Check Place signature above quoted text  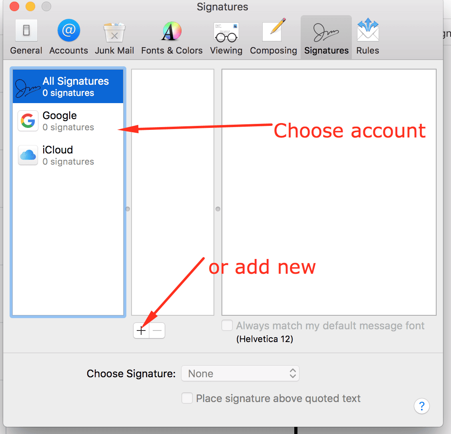[187, 398]
